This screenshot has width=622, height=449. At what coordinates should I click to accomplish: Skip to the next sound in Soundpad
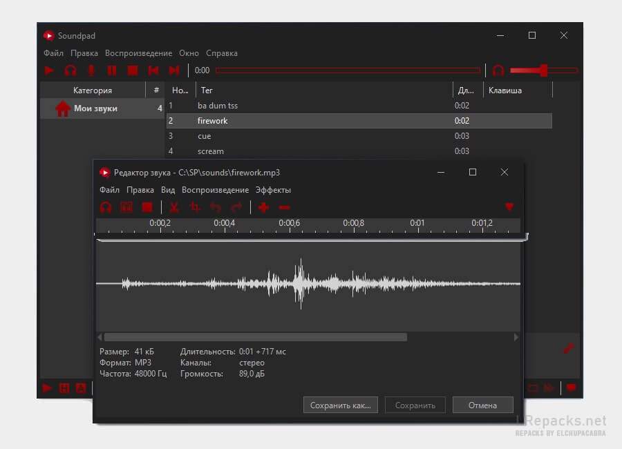tap(173, 70)
